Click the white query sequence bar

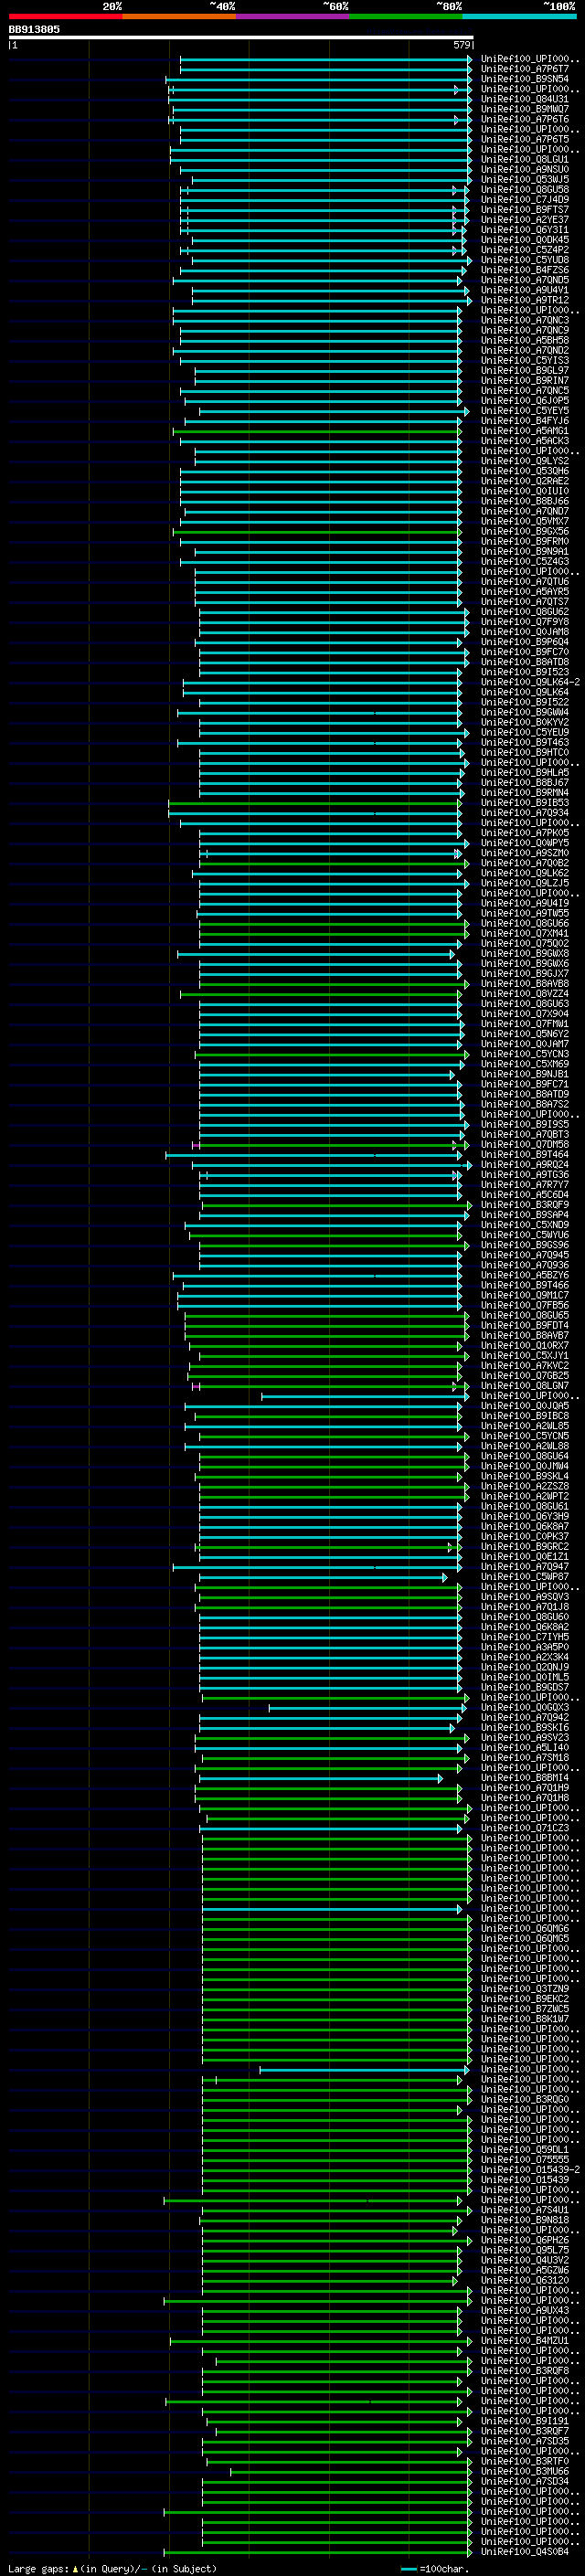240,37
